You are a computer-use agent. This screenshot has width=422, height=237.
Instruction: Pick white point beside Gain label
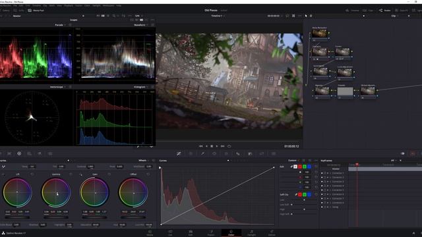(80, 174)
